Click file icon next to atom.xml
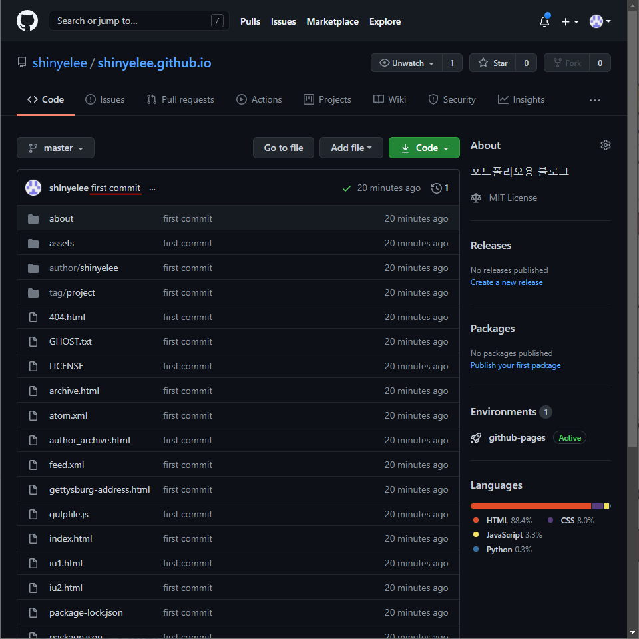 pos(33,415)
